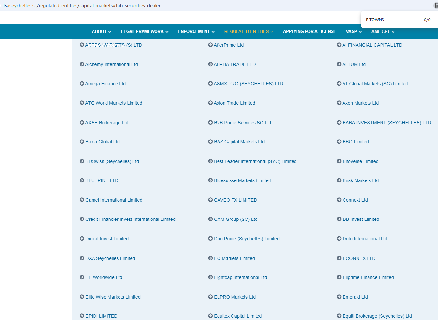
Task: Select the arrow icon before Axion Trade Limited
Action: (x=210, y=103)
